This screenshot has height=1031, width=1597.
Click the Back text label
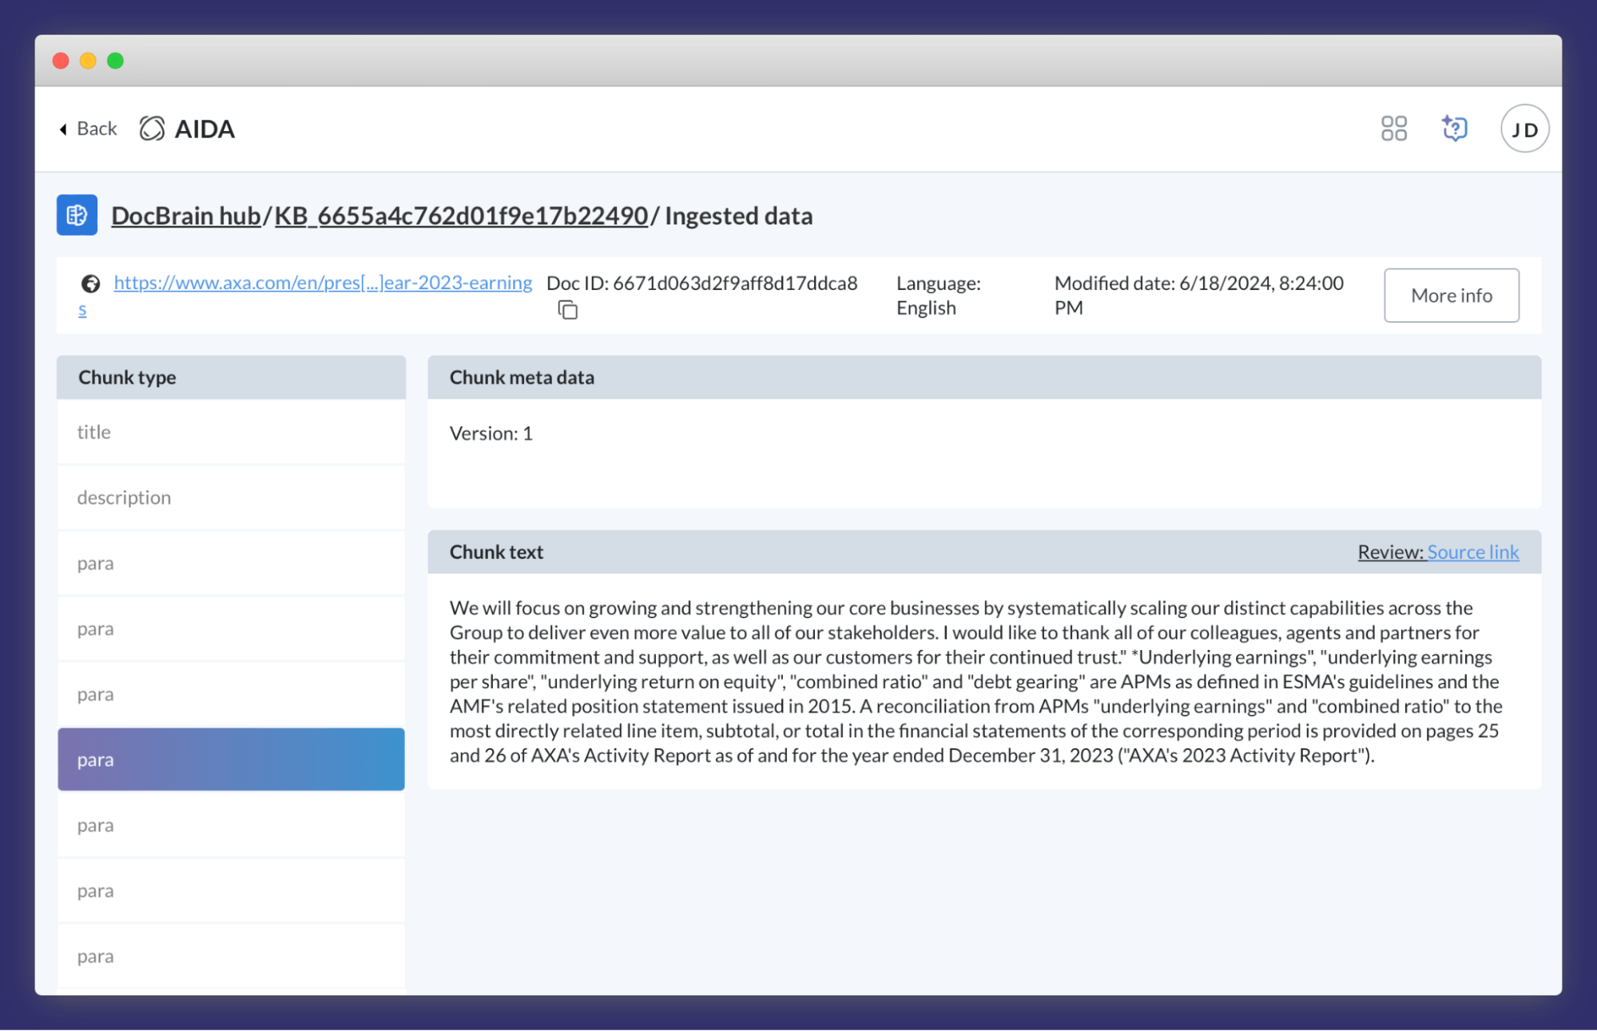click(x=97, y=129)
